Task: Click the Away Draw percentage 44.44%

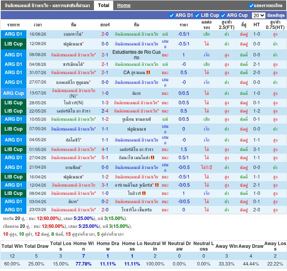Action: tap(251, 264)
